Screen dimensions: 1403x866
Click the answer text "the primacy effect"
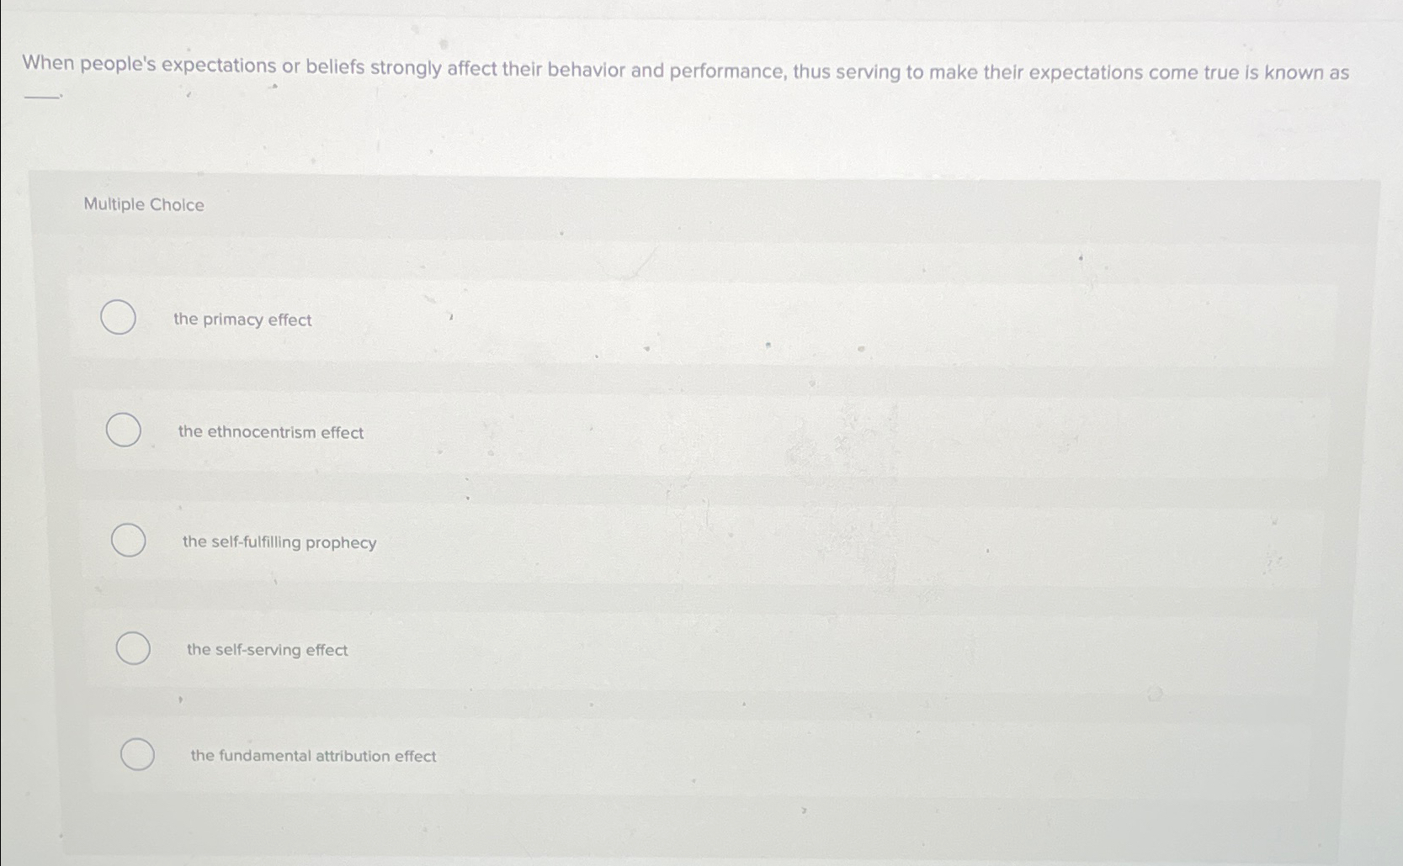242,319
